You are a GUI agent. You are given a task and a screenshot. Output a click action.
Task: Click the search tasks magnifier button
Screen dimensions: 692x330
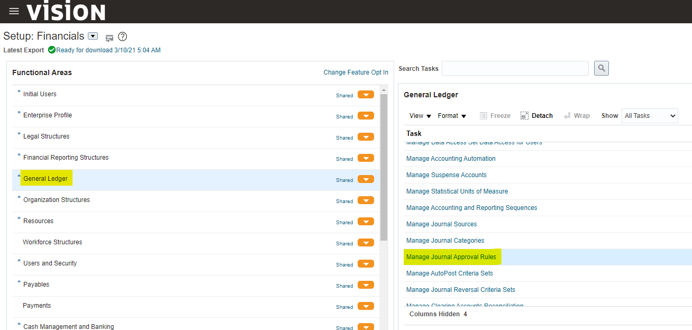[x=601, y=68]
